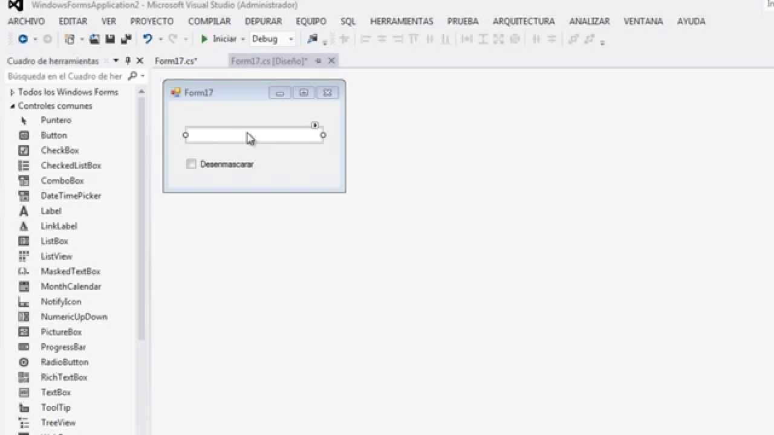Open the PROYECTO menu
Image resolution: width=774 pixels, height=435 pixels.
[152, 21]
